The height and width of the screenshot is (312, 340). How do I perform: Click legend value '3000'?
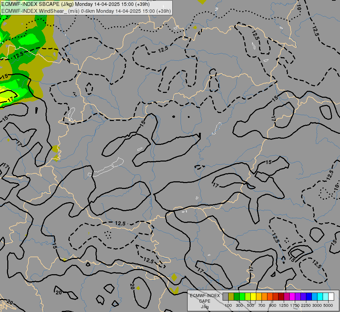click(x=317, y=305)
